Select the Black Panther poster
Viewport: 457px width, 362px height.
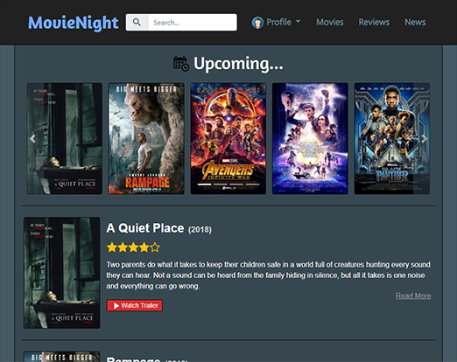pyautogui.click(x=392, y=138)
